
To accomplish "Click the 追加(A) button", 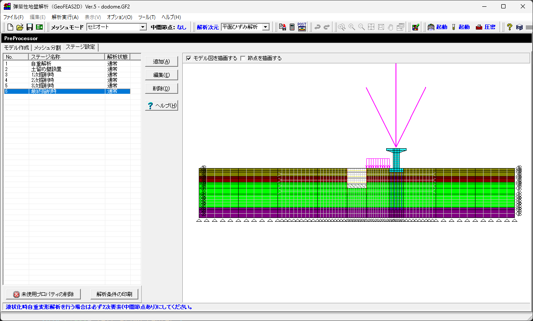I will click(x=161, y=62).
